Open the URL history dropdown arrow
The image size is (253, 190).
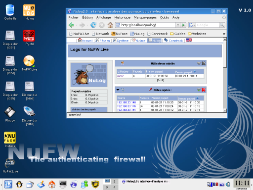(178, 25)
